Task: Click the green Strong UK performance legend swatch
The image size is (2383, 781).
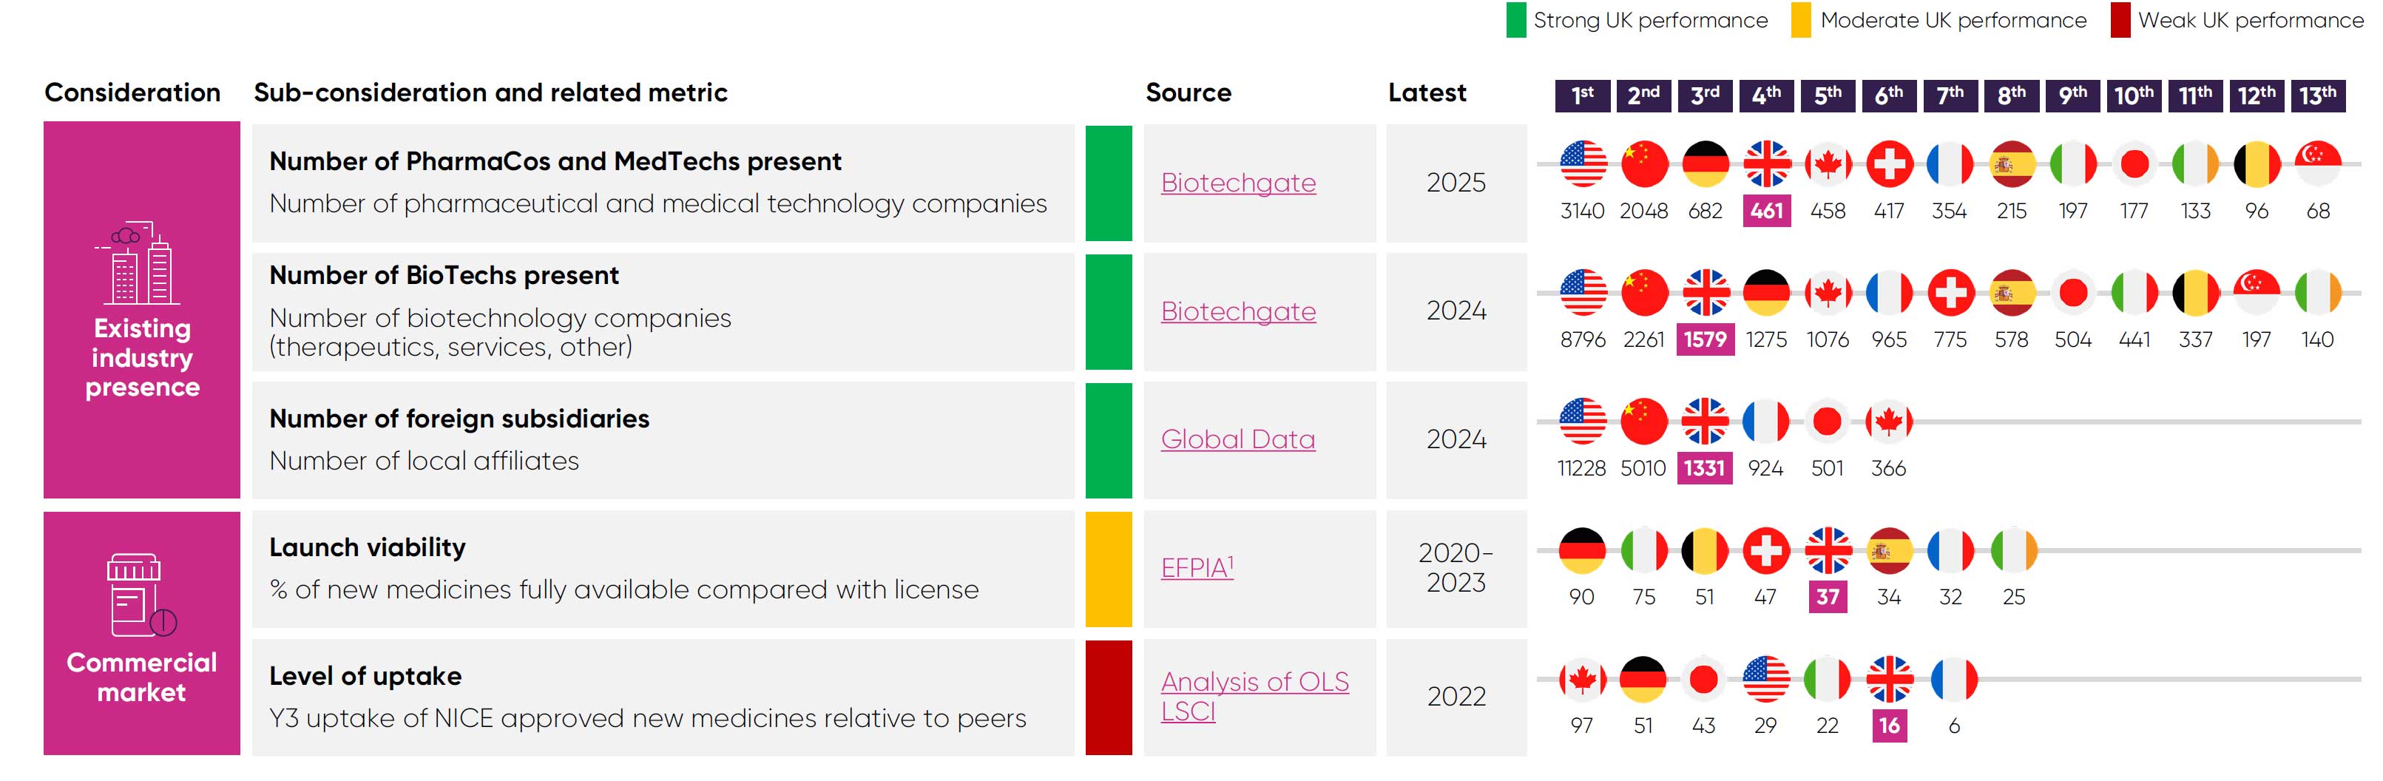Action: tap(1515, 21)
